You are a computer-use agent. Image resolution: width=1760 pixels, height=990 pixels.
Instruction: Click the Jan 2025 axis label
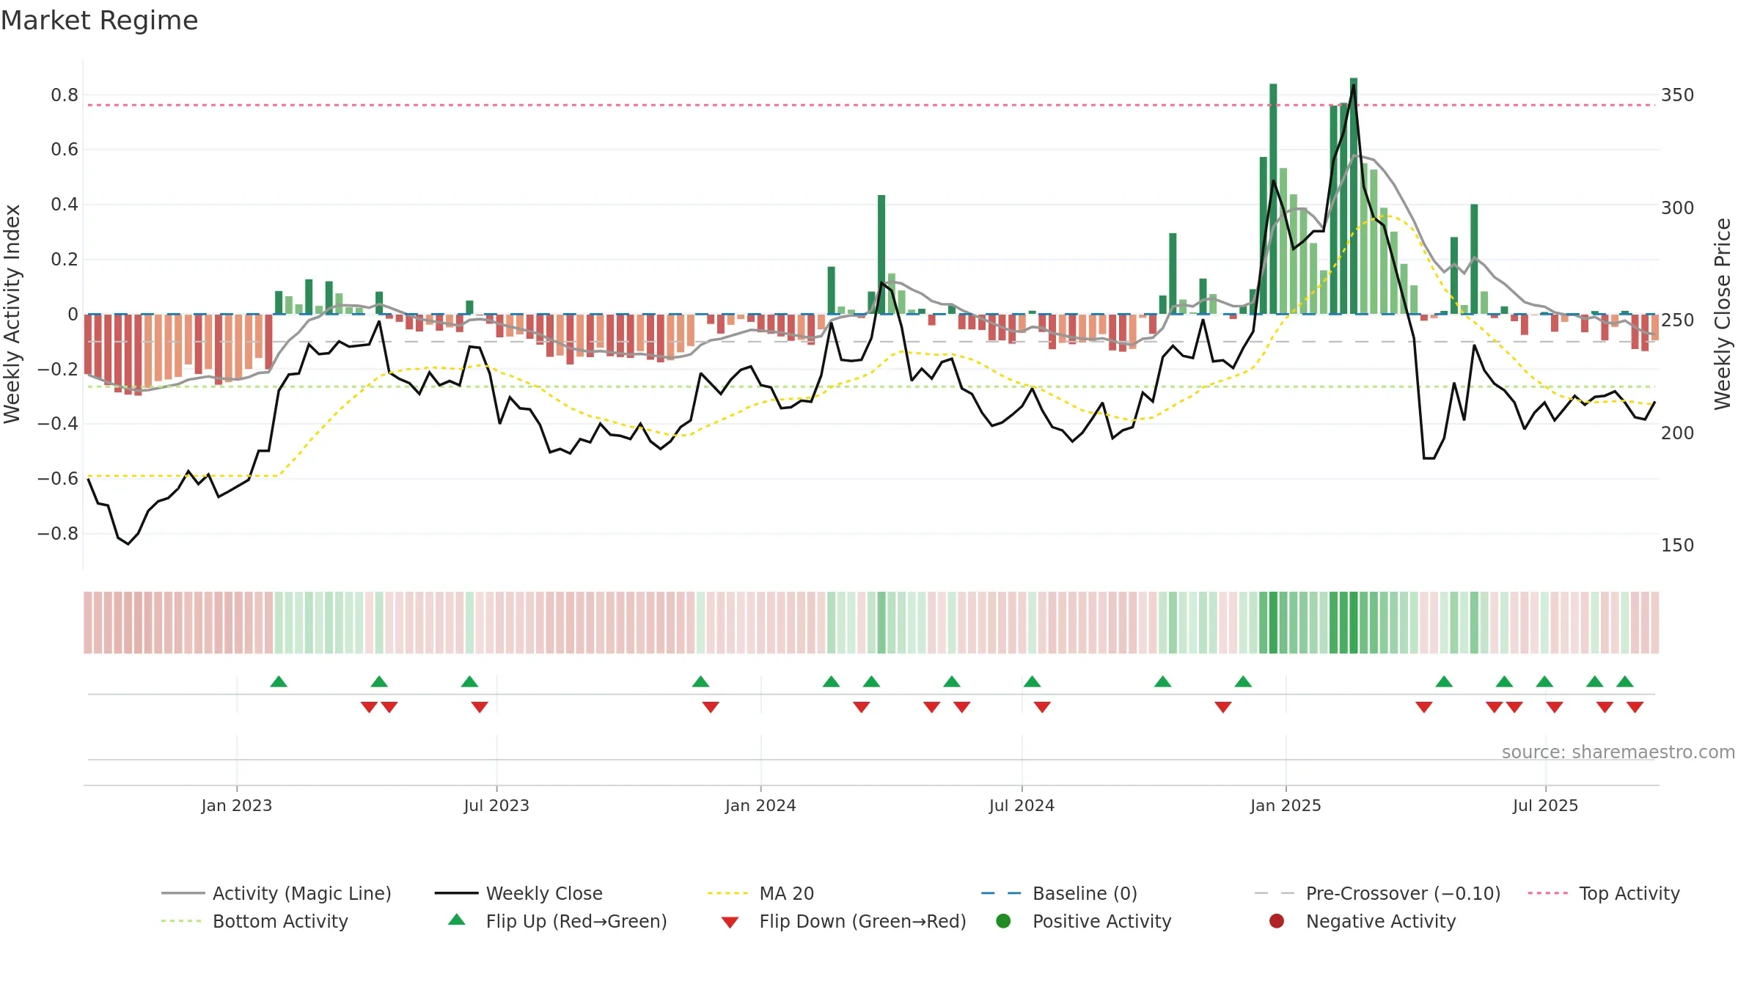click(1286, 805)
